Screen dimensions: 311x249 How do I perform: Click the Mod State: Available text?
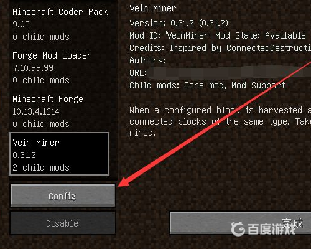pyautogui.click(x=261, y=35)
